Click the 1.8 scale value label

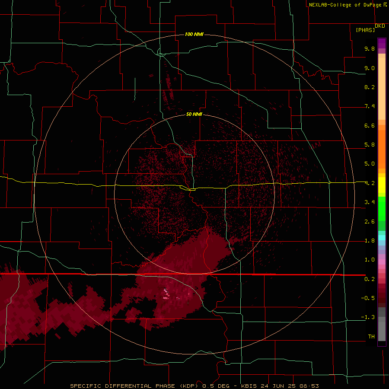pos(370,241)
